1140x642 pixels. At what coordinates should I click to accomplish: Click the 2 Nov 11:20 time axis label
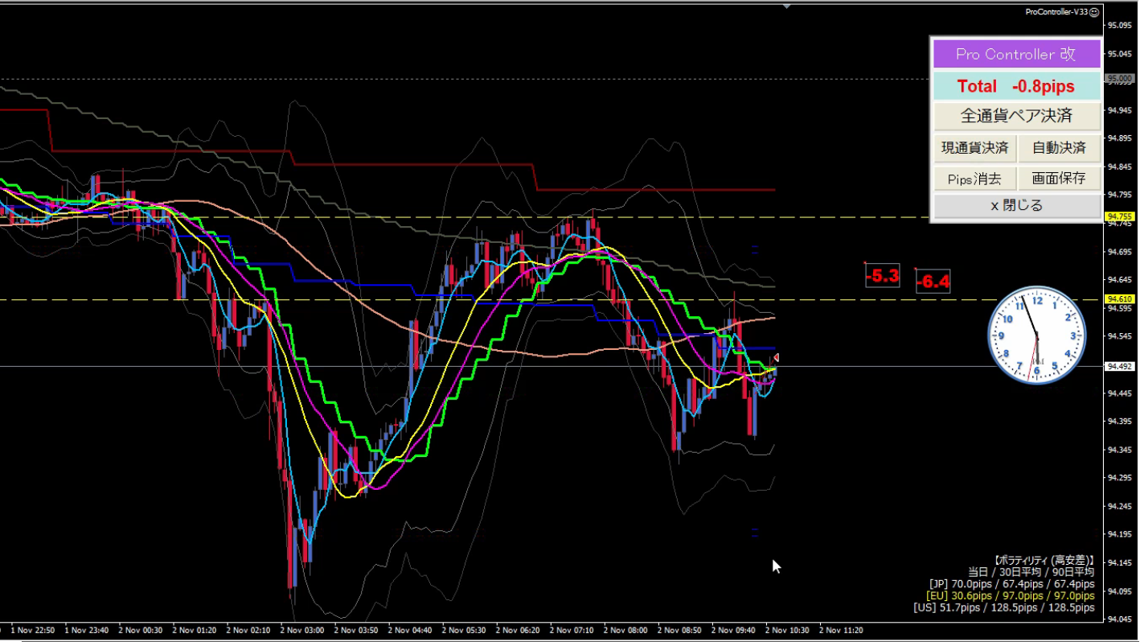point(841,631)
